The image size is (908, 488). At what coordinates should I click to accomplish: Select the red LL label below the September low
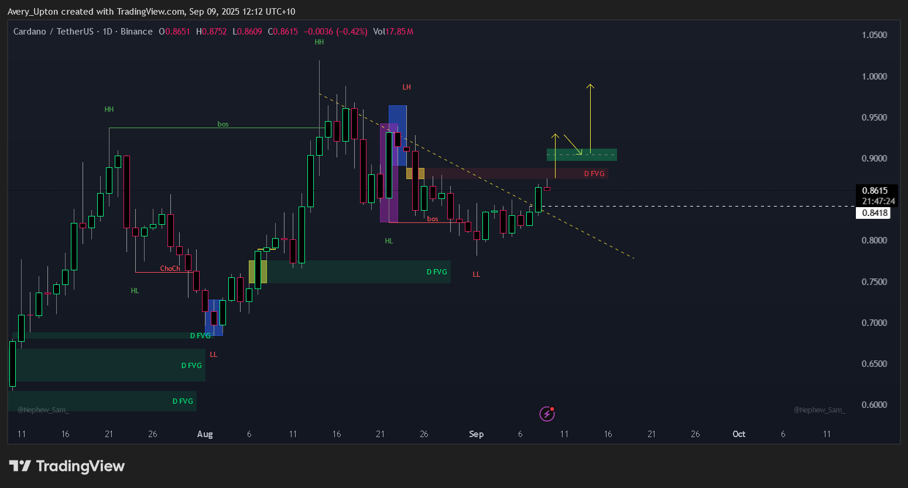[477, 274]
